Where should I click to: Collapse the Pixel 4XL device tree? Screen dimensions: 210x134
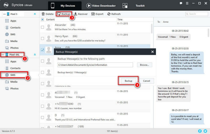point(3,55)
